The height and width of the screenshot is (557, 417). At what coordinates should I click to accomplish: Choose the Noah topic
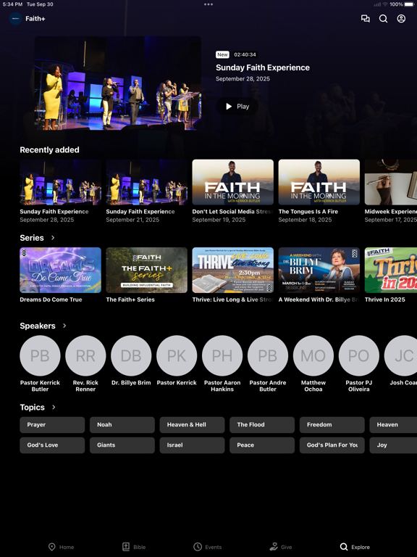[x=122, y=425]
